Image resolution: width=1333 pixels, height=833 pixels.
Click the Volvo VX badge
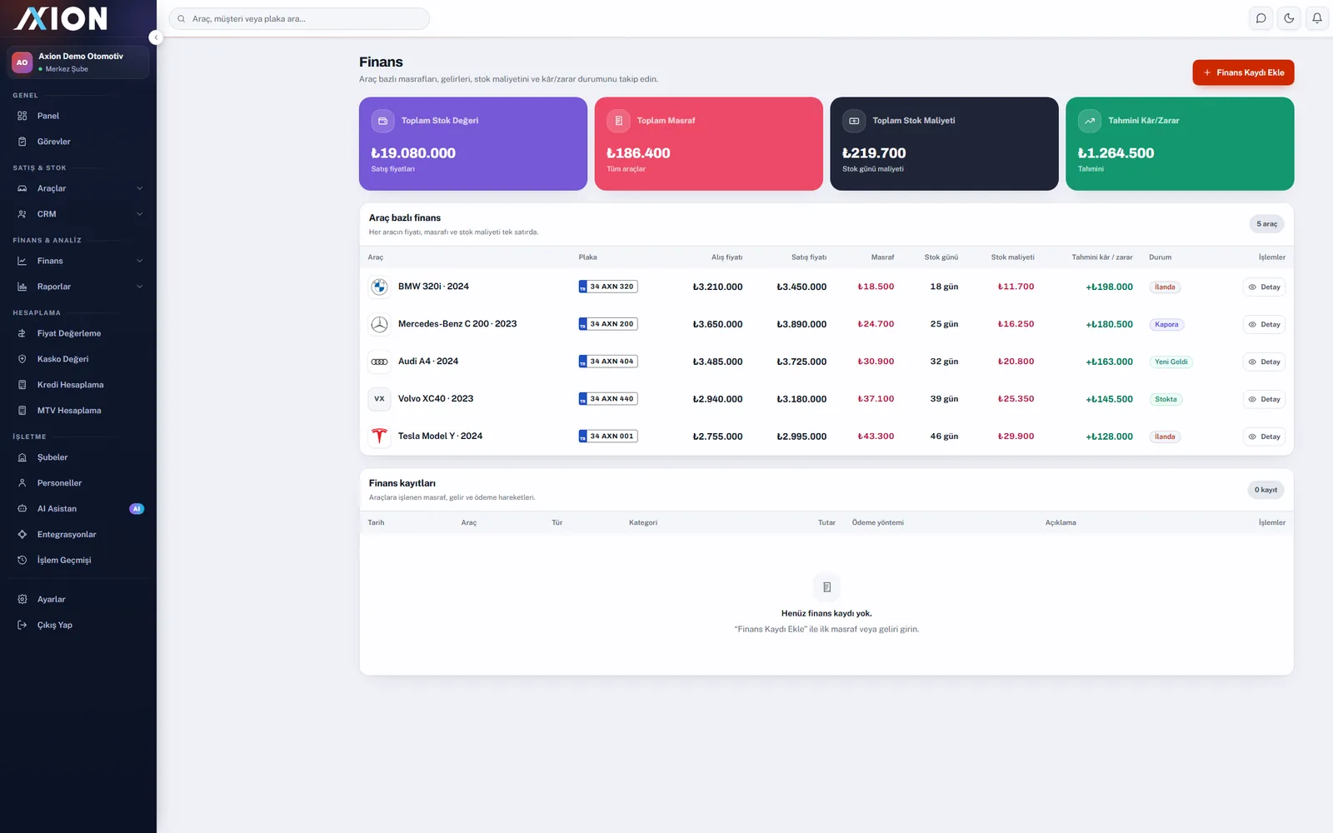[379, 399]
